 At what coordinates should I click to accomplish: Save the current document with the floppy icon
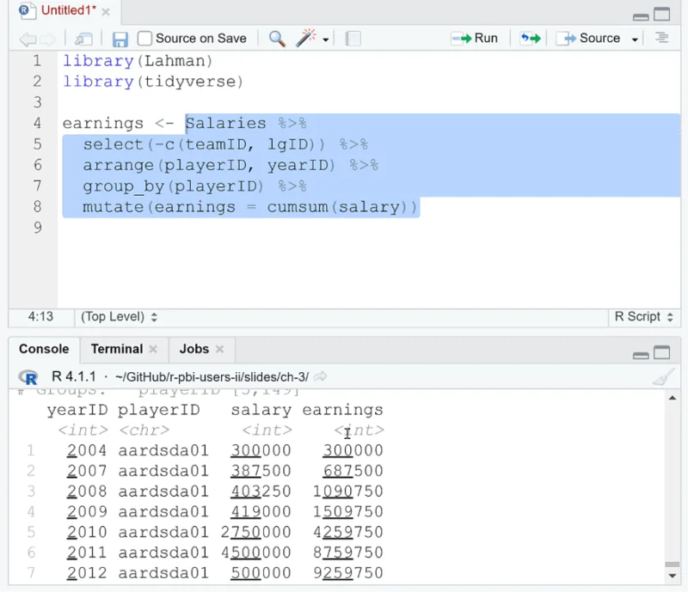click(120, 39)
